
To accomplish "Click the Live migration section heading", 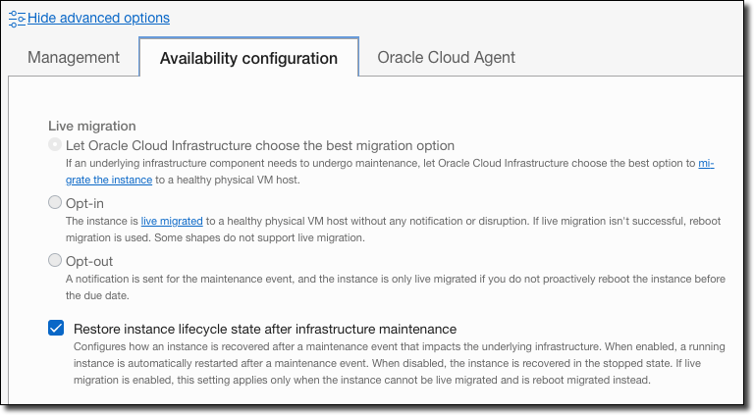I will pos(91,126).
